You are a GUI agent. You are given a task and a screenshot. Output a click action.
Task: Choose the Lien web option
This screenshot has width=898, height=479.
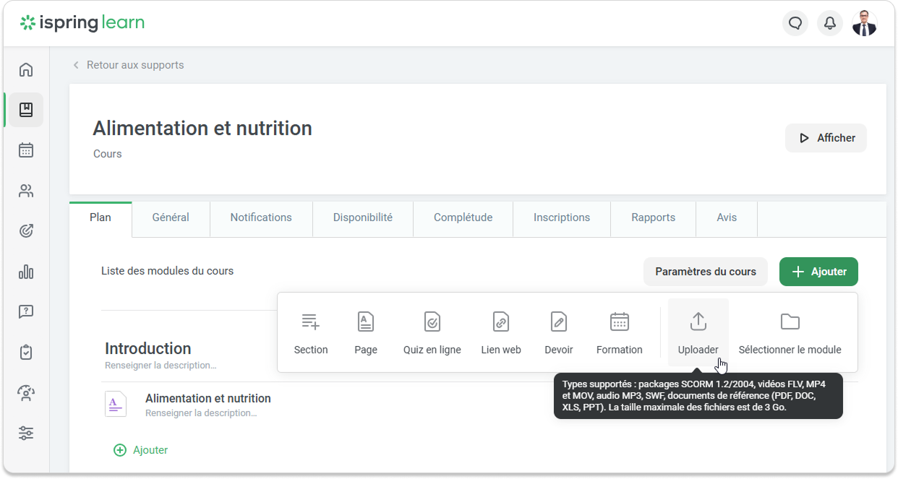click(x=501, y=333)
